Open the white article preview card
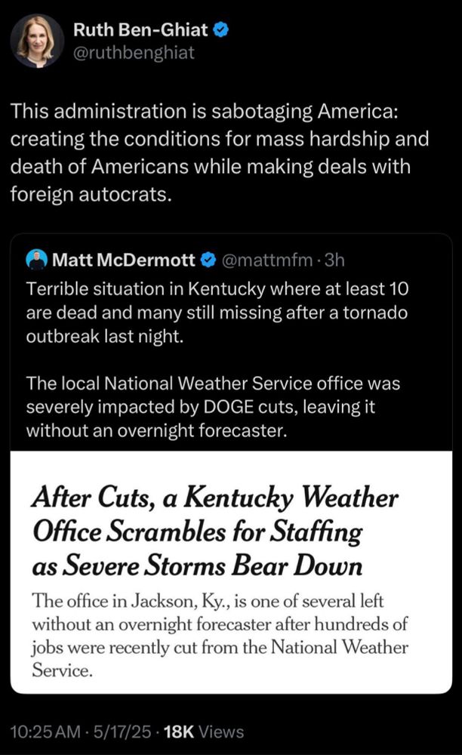 [231, 572]
